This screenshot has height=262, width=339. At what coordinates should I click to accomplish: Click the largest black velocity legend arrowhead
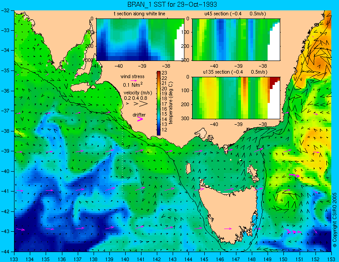tap(144, 104)
